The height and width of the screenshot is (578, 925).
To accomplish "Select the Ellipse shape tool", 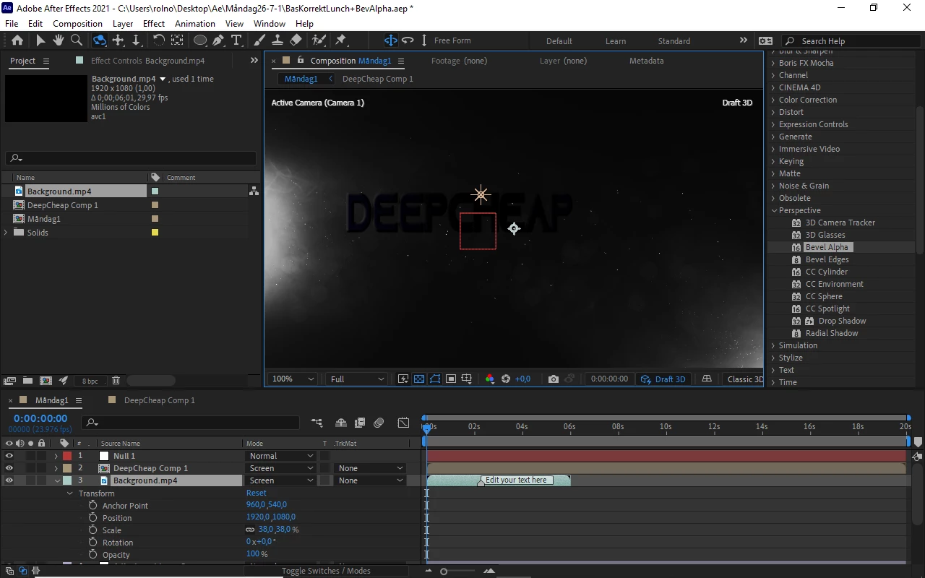I will (x=200, y=40).
